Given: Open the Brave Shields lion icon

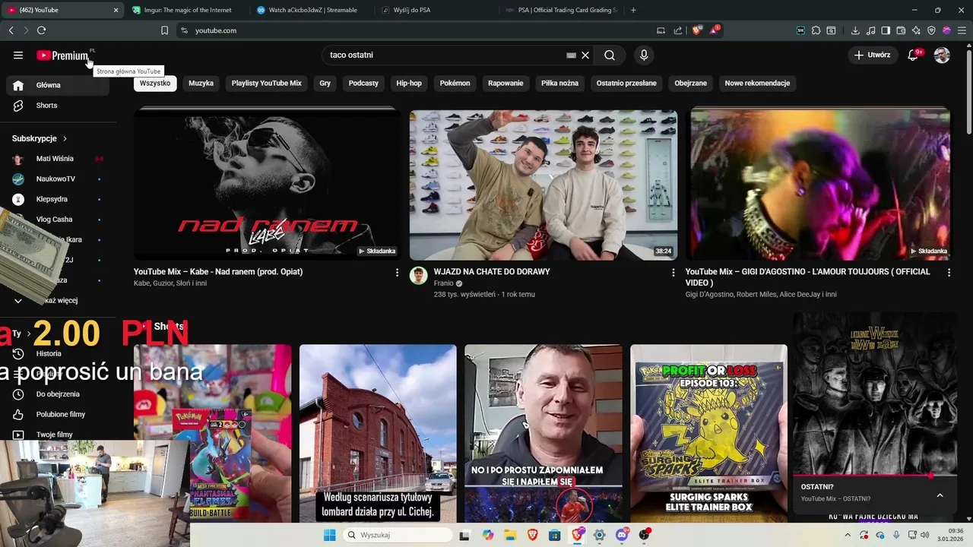Looking at the screenshot, I should click(x=697, y=30).
